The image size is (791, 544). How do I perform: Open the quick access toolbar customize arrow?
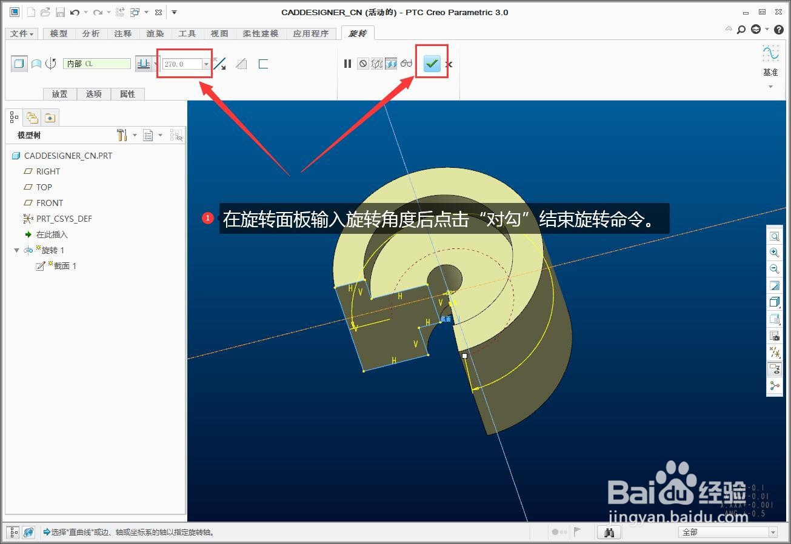point(174,12)
